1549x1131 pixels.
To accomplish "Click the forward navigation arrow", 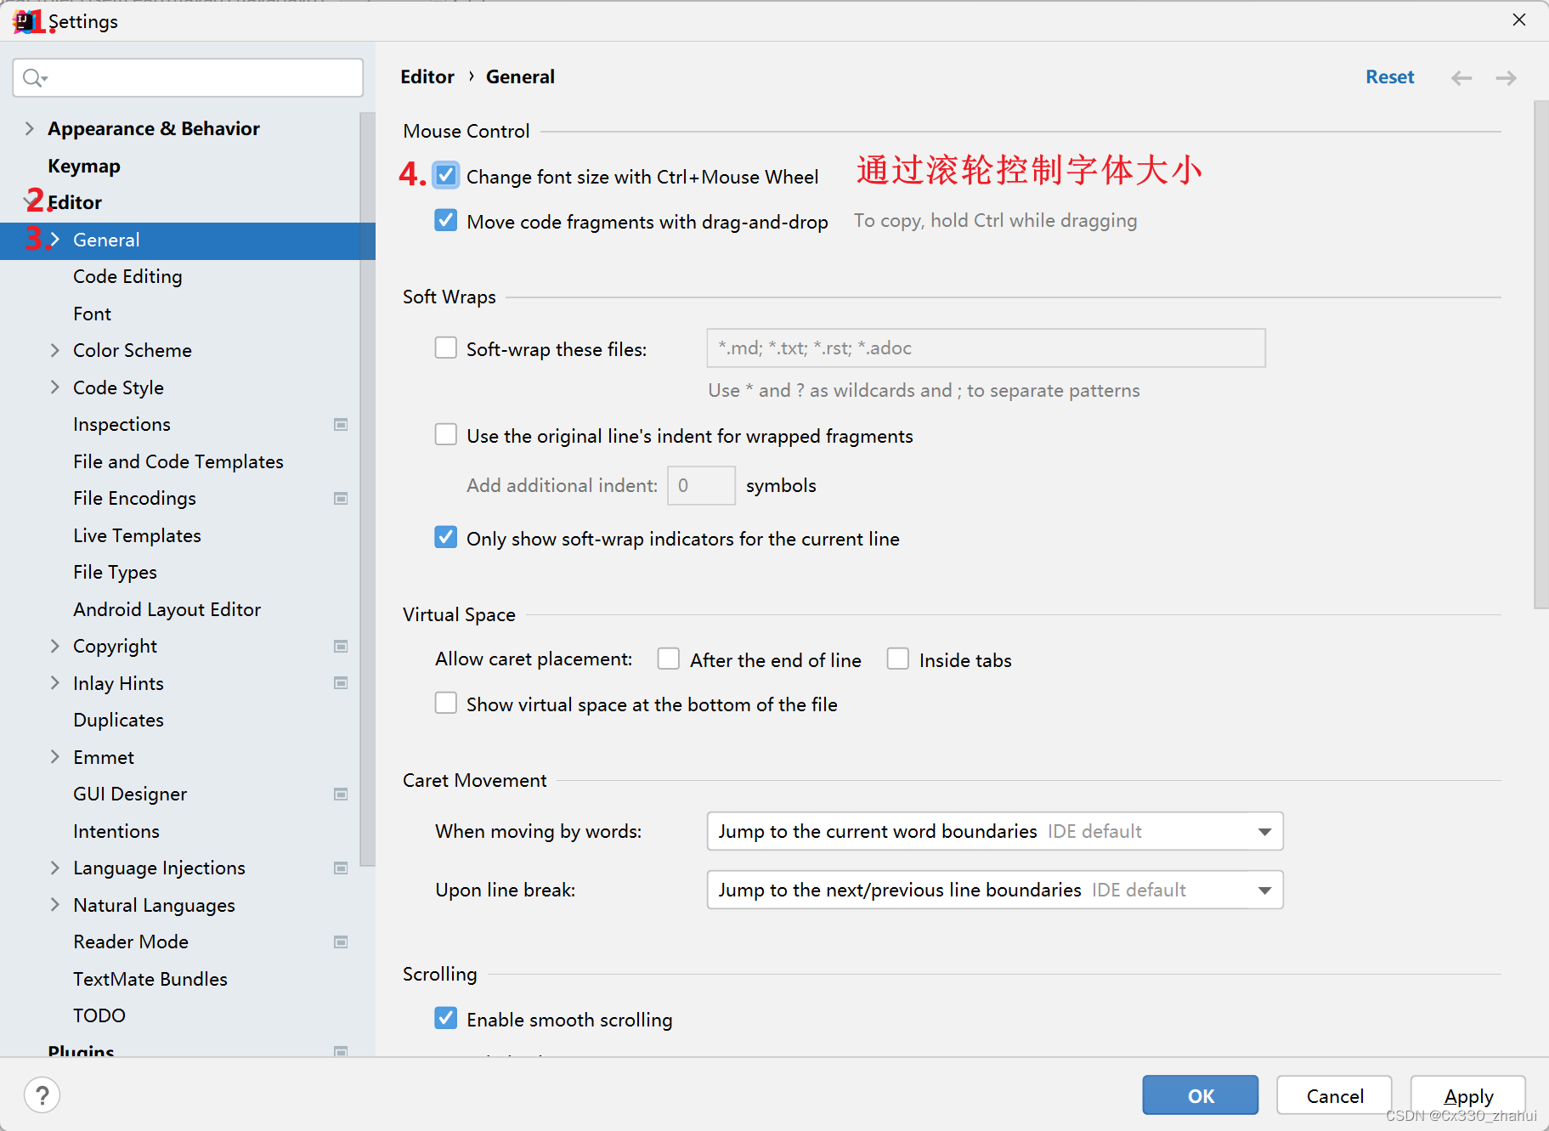I will tap(1506, 78).
